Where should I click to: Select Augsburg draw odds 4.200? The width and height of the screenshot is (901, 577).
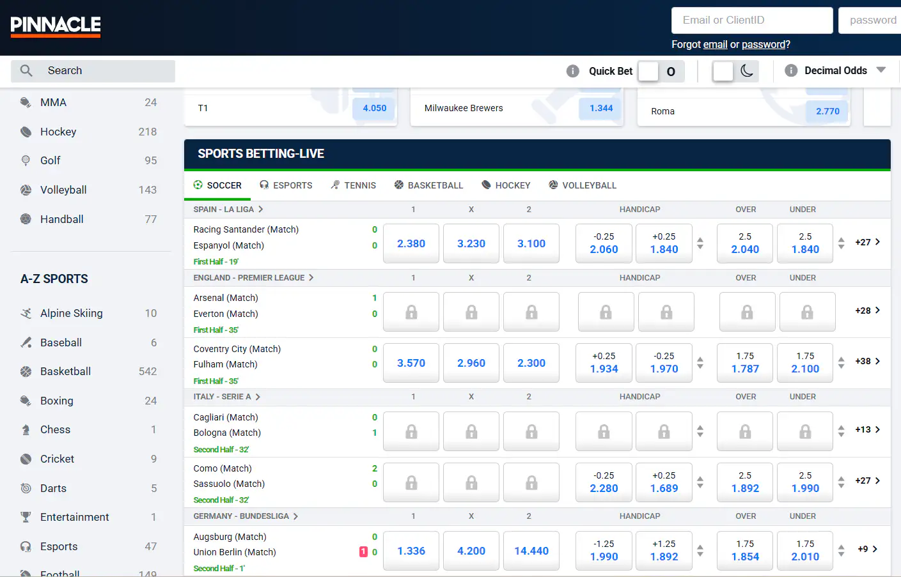pyautogui.click(x=471, y=551)
